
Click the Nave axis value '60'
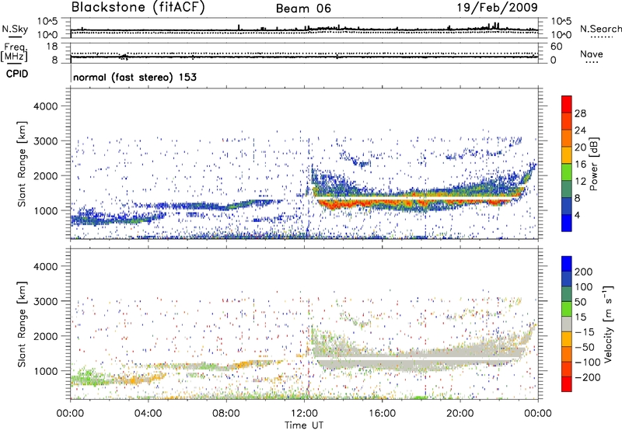coord(557,47)
